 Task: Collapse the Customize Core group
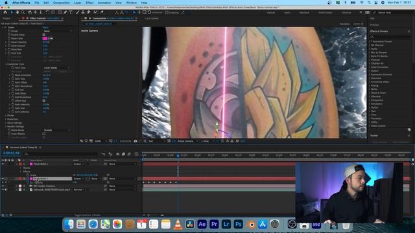point(6,64)
